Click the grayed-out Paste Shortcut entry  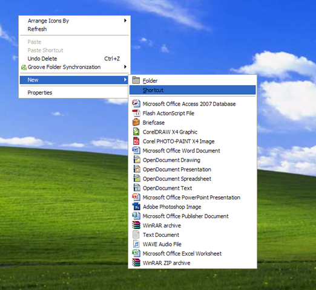point(74,50)
